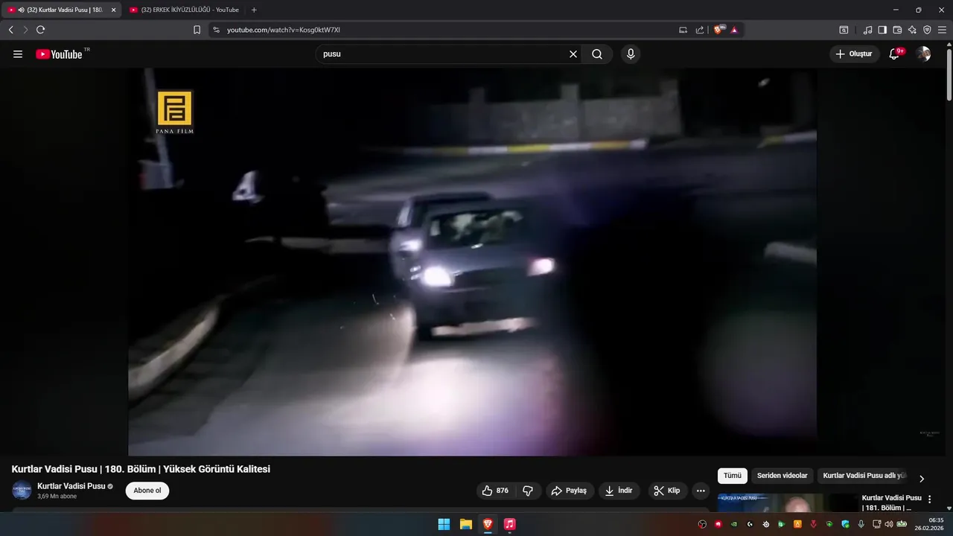Open the 181. Bölüm suggested video thumbnail
The height and width of the screenshot is (536, 953).
786,502
